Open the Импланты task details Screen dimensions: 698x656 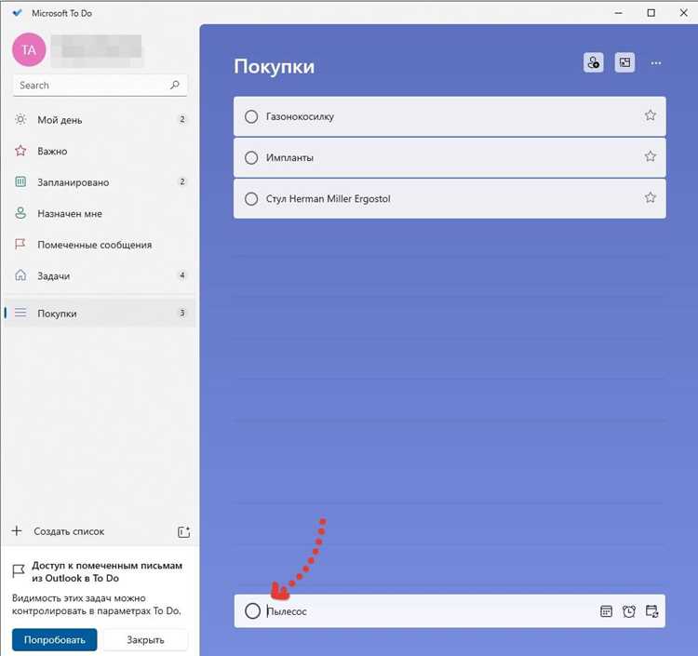pyautogui.click(x=450, y=157)
